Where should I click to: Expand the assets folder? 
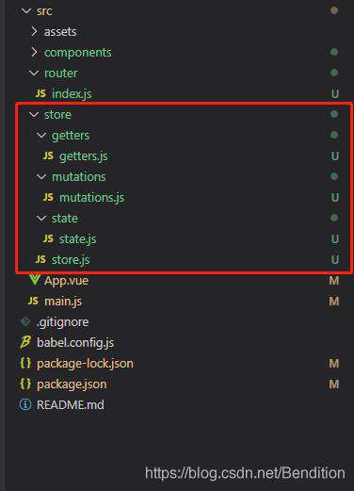tap(34, 31)
